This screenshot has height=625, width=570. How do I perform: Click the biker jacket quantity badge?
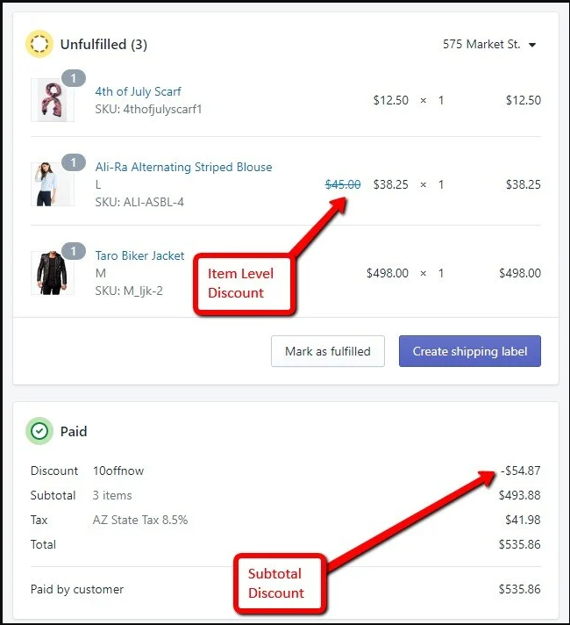point(74,252)
